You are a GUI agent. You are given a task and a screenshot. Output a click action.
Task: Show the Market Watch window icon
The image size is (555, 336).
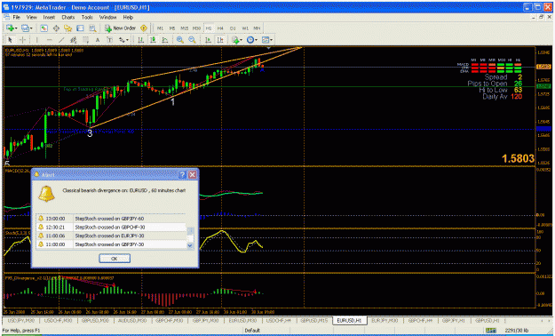point(44,28)
